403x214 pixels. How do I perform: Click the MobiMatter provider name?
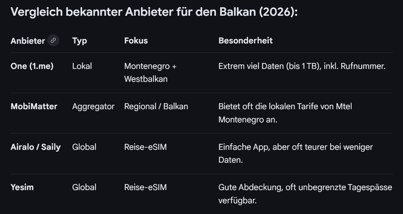[x=34, y=106]
